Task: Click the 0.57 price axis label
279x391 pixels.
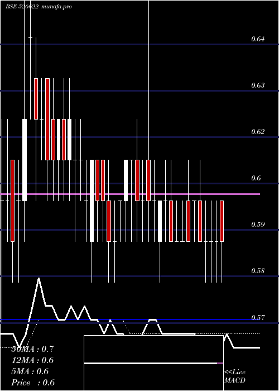Action: point(258,318)
